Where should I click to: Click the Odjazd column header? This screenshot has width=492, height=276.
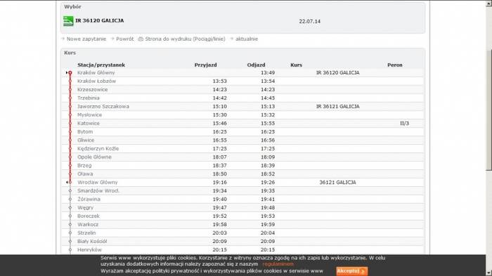[256, 65]
